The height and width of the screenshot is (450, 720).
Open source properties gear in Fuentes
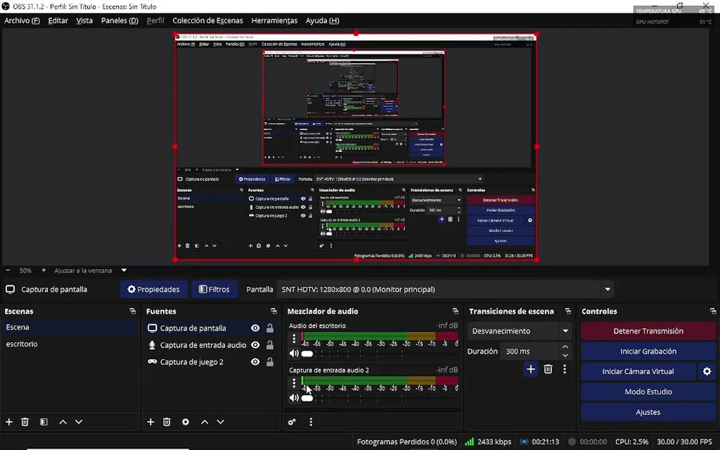pyautogui.click(x=186, y=421)
